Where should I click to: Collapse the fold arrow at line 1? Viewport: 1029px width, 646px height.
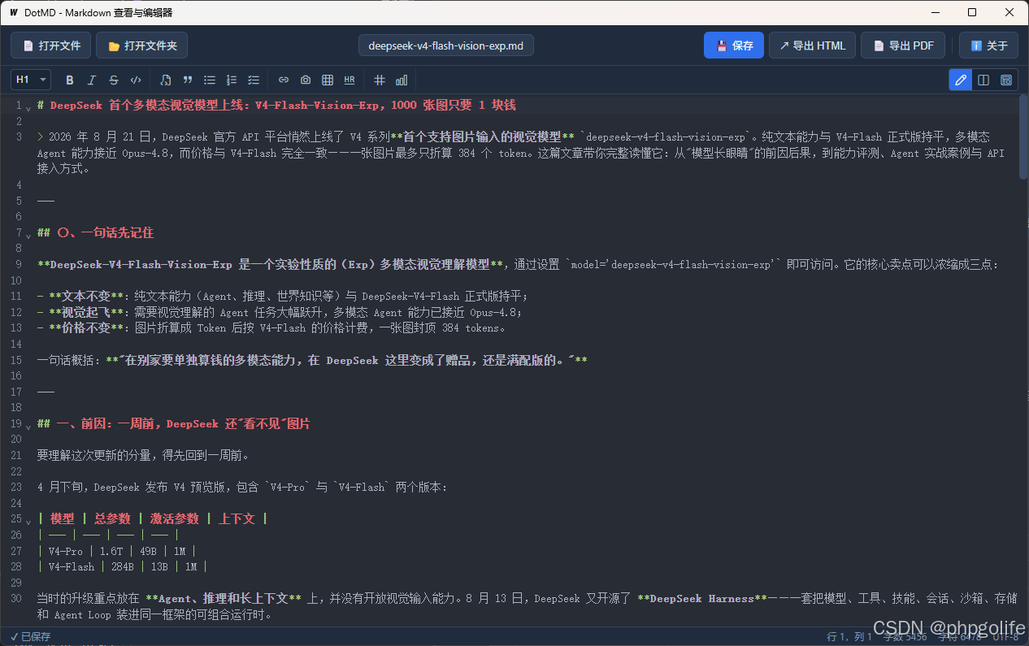28,107
